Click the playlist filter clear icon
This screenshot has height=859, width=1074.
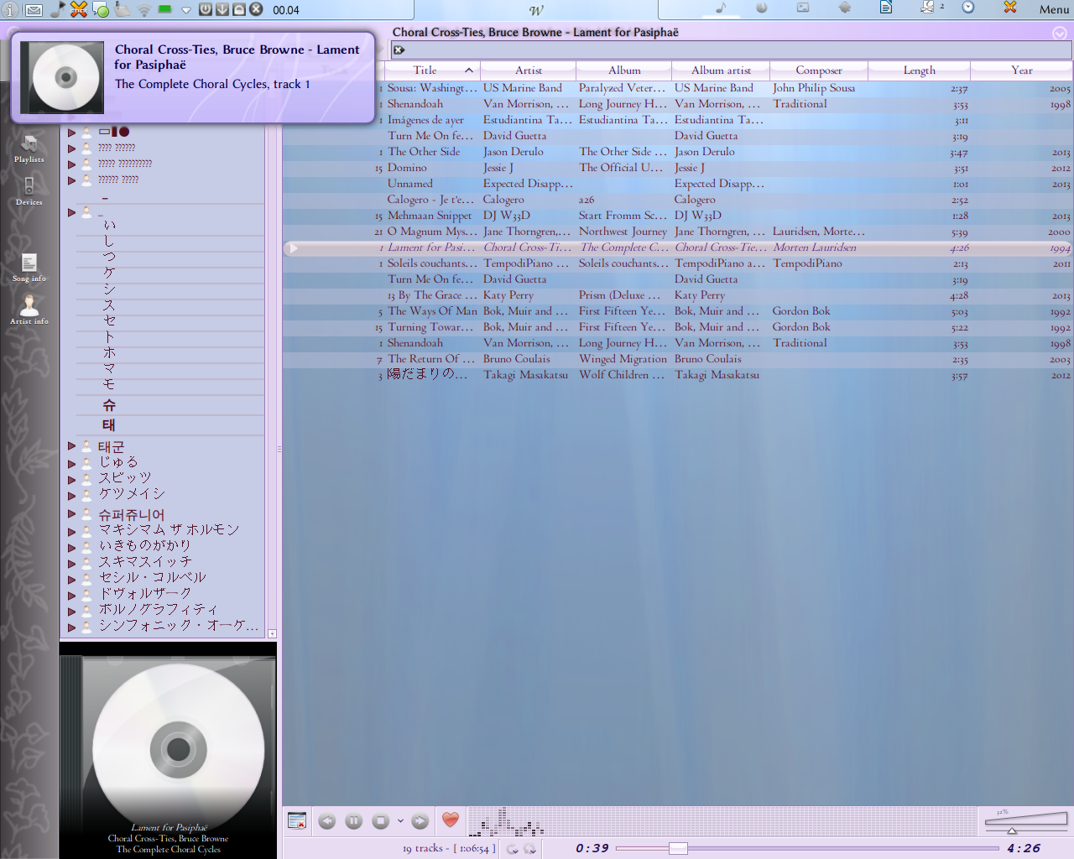[x=399, y=50]
